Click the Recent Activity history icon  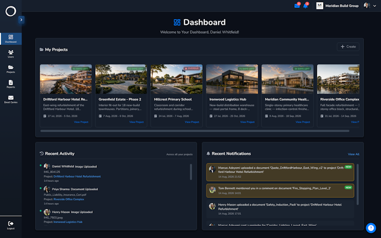[42, 153]
